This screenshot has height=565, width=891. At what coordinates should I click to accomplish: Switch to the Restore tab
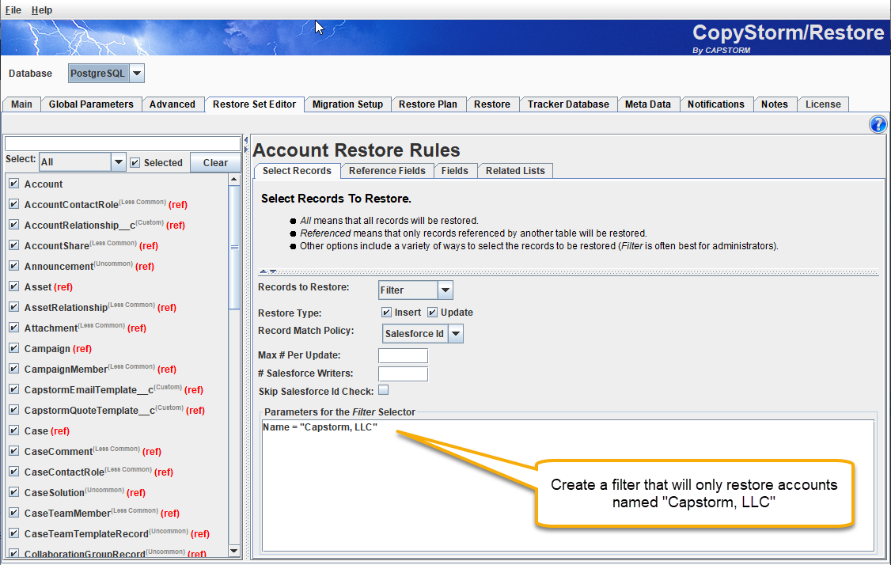point(492,104)
